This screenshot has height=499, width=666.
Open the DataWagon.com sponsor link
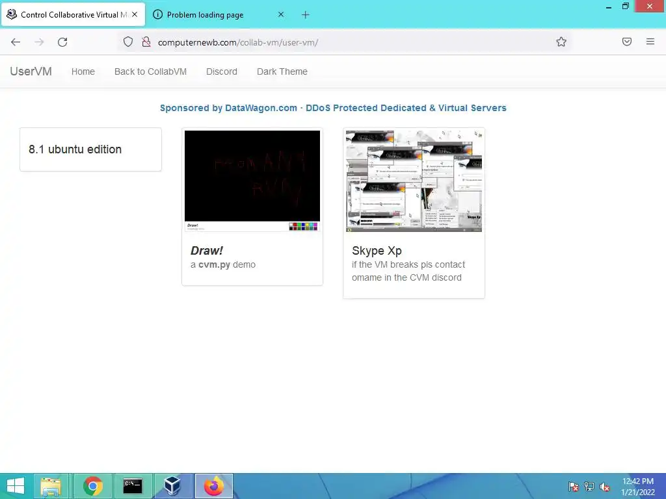(333, 109)
